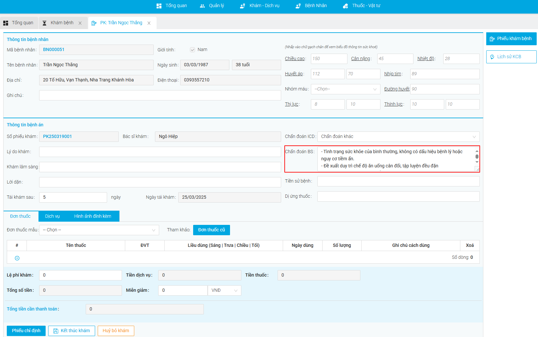Click the Tiền sử bệnh input field
538x337 pixels.
[x=398, y=181]
